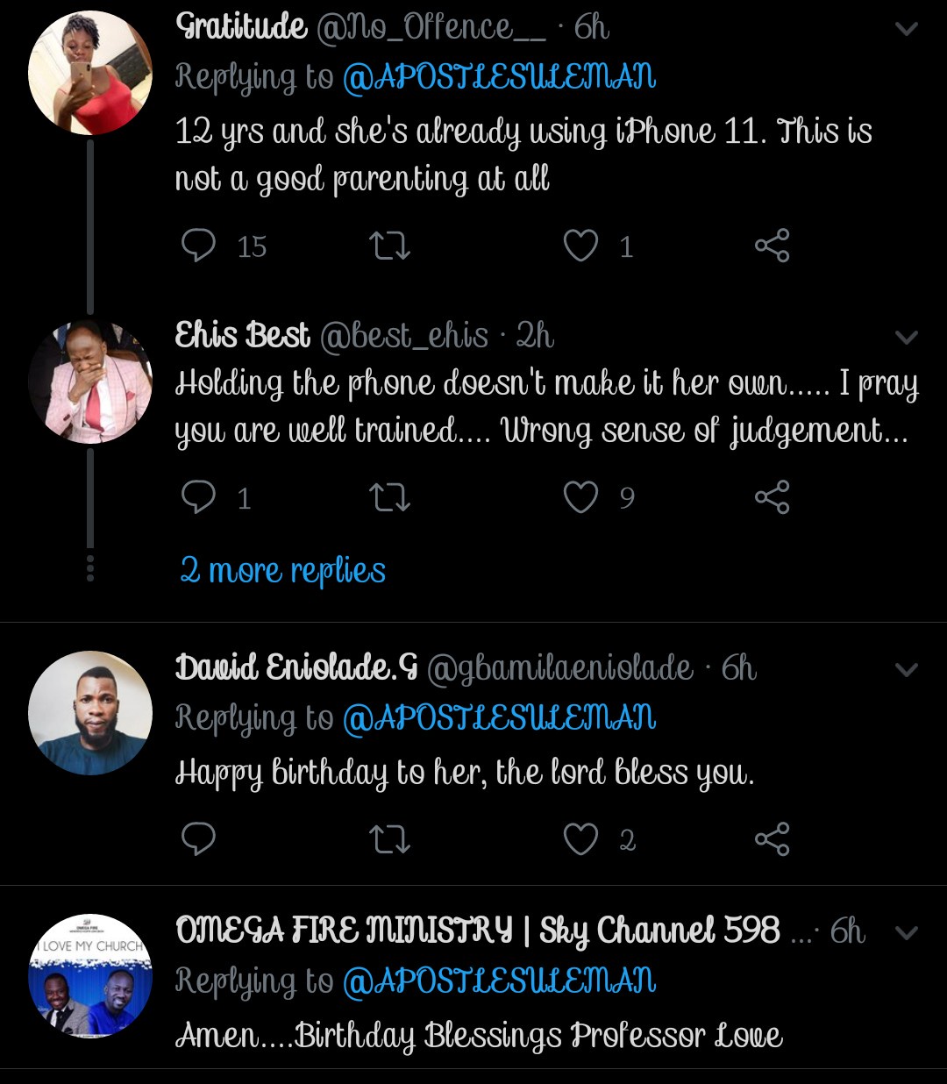Open options chevron on Ehis Best's tweet
Viewport: 947px width, 1084px height.
(x=906, y=338)
